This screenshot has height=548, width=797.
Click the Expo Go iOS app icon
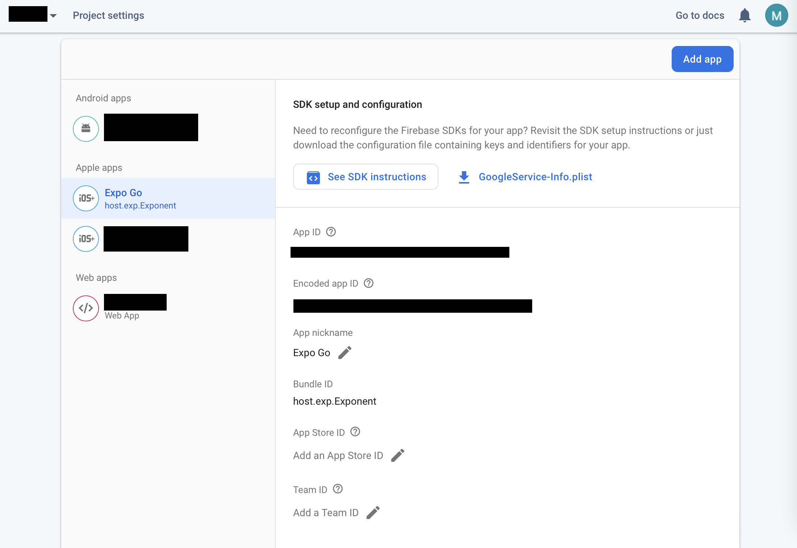point(85,198)
